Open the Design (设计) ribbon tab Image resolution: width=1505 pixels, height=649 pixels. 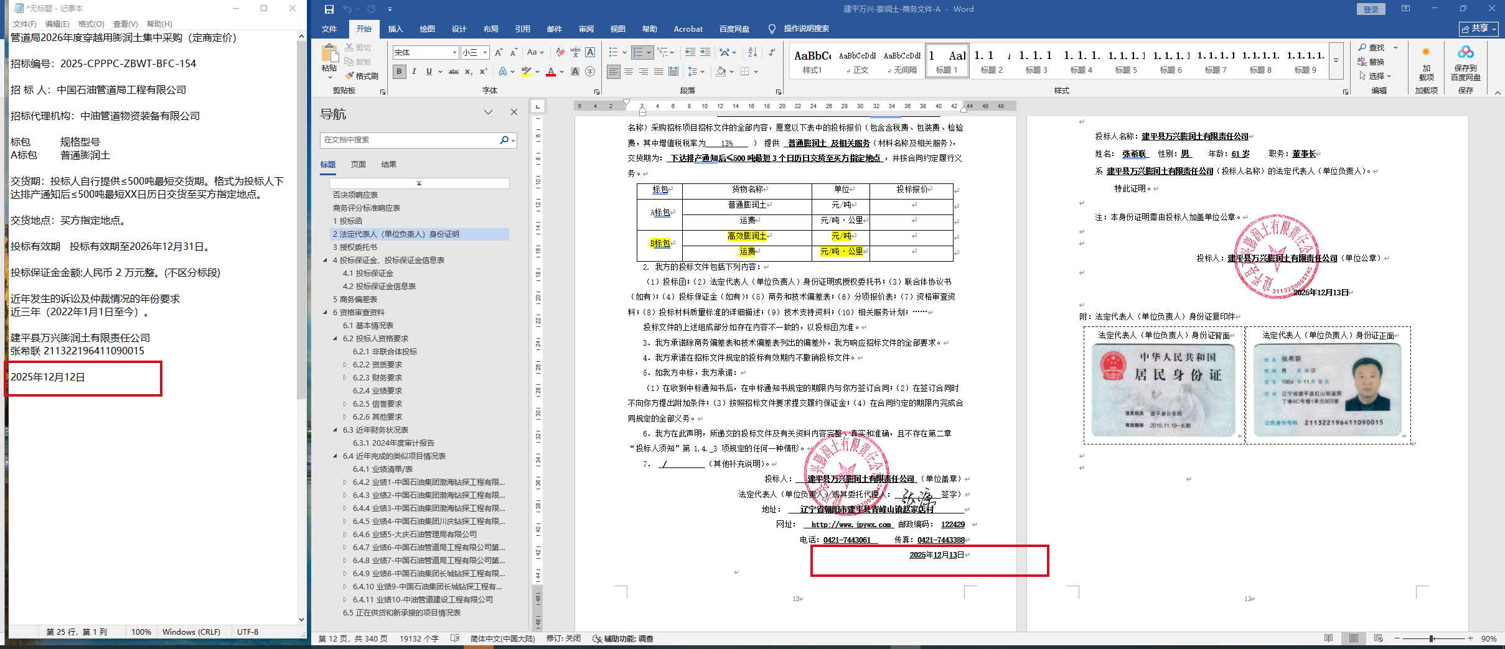tap(459, 29)
